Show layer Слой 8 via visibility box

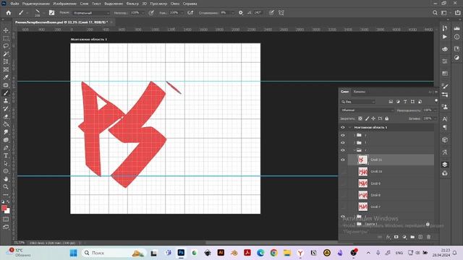pos(343,195)
